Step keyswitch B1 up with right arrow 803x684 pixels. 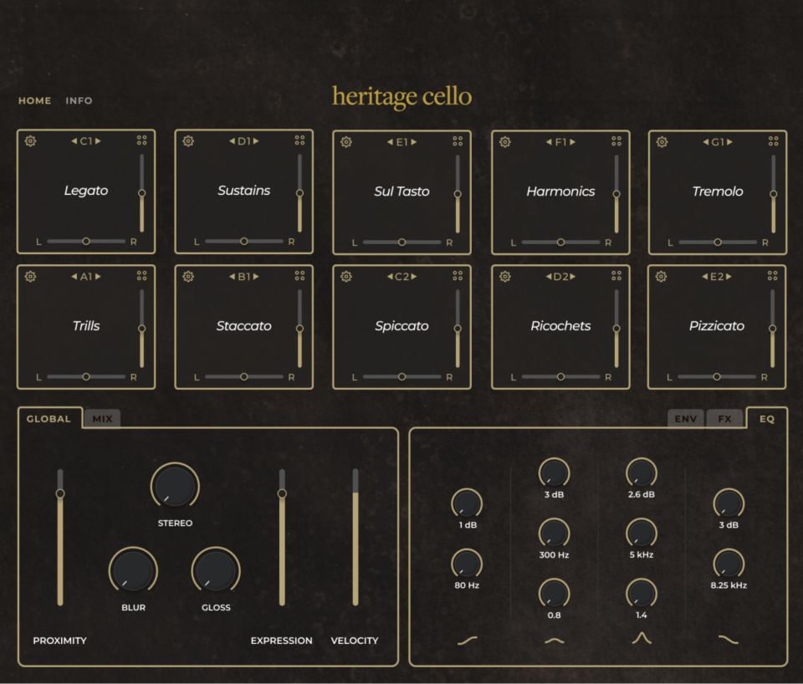(256, 277)
